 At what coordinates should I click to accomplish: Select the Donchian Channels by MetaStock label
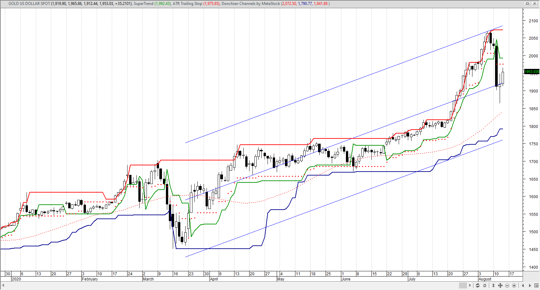click(251, 4)
